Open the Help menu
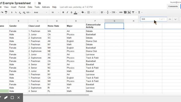Screen dimensions: 181x102 point(54,7)
